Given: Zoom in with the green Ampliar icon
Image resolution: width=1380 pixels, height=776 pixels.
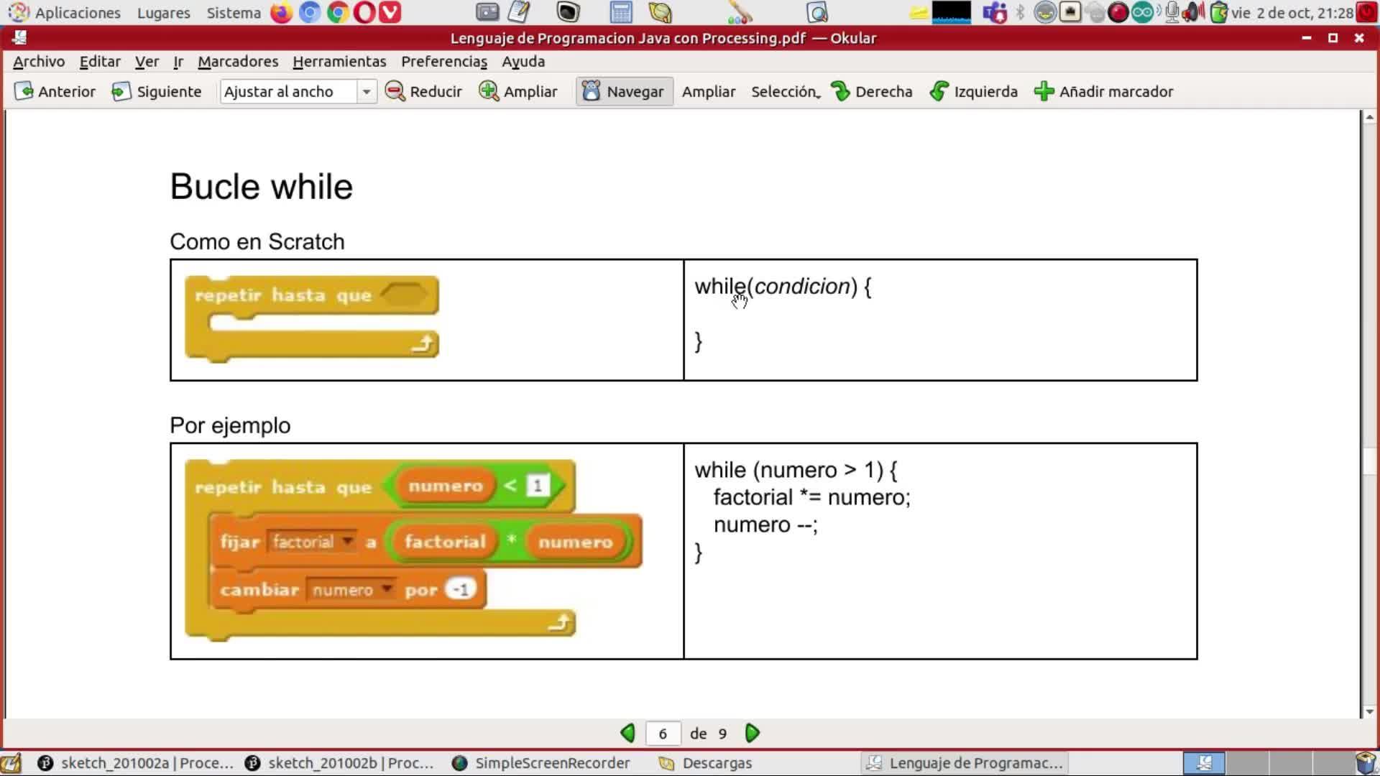Looking at the screenshot, I should click(489, 91).
